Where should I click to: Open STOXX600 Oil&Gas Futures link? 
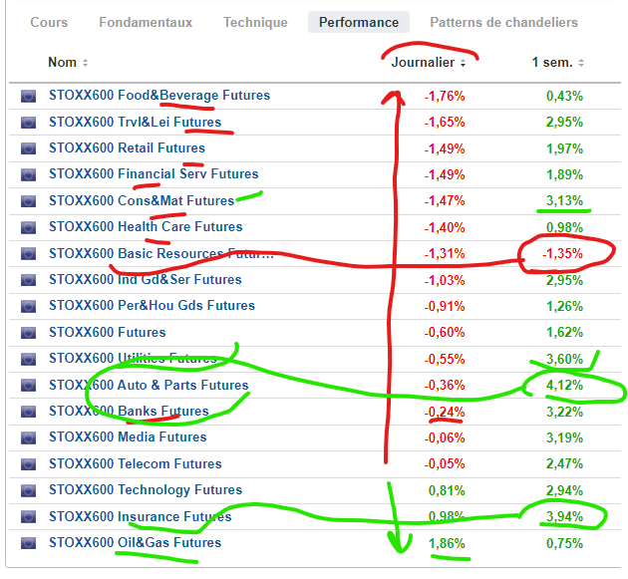[135, 542]
